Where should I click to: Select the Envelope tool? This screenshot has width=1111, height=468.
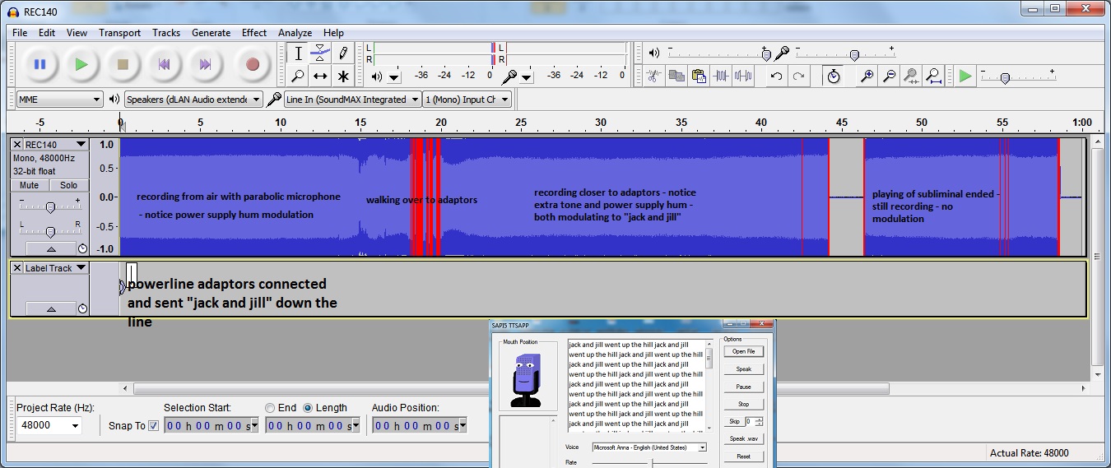click(321, 53)
